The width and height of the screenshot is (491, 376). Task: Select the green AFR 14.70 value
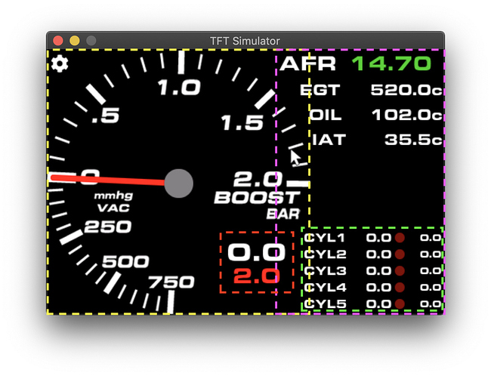point(391,63)
